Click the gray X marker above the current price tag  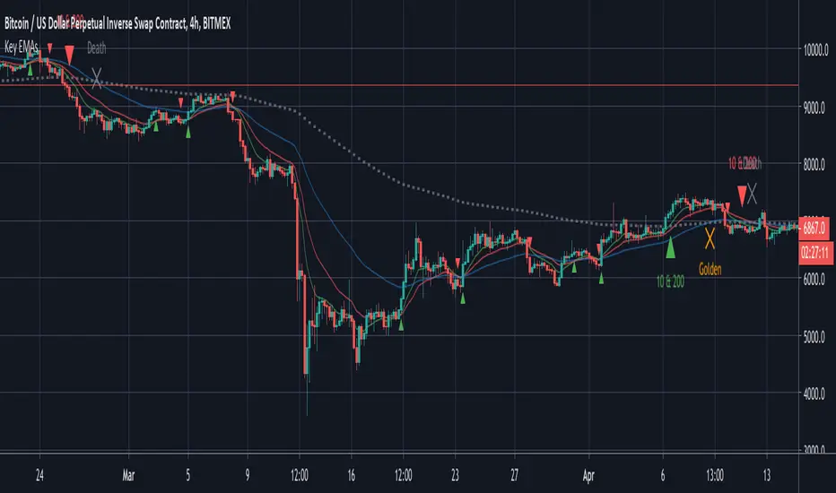coord(753,191)
